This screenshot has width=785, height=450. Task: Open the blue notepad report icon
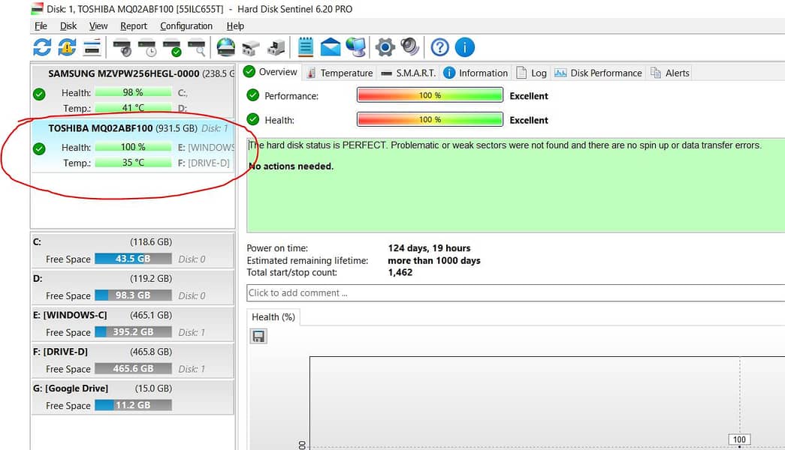point(306,47)
